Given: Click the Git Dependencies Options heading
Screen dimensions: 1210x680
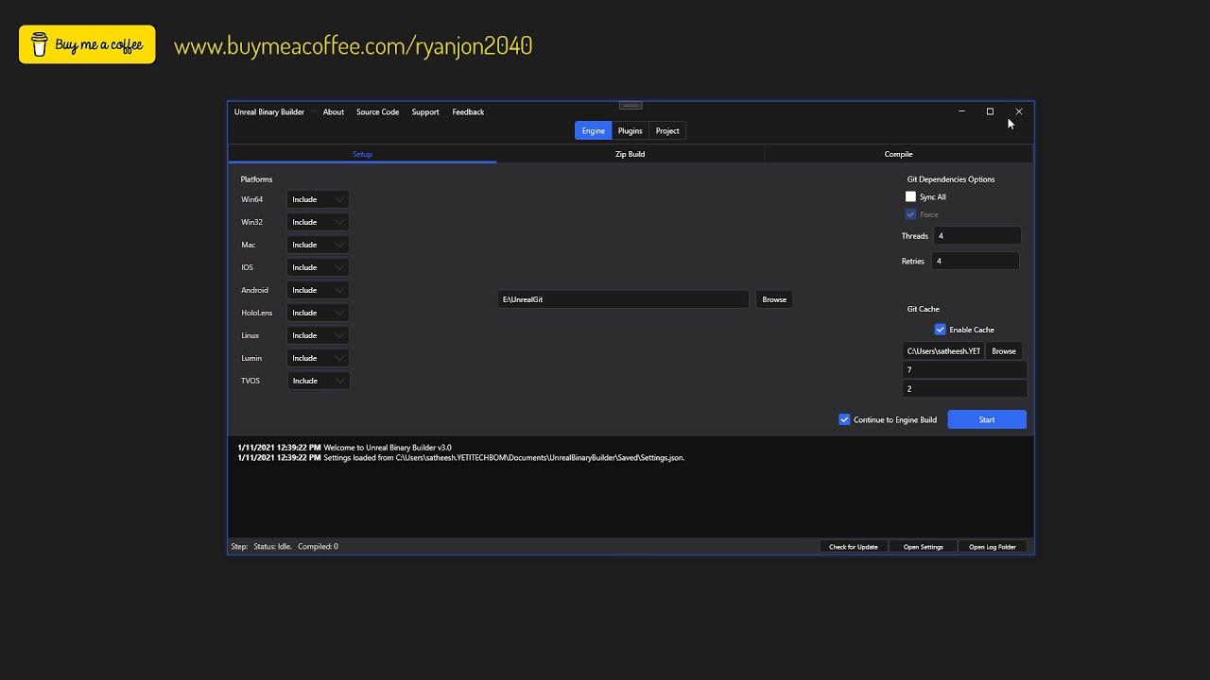Looking at the screenshot, I should tap(951, 179).
